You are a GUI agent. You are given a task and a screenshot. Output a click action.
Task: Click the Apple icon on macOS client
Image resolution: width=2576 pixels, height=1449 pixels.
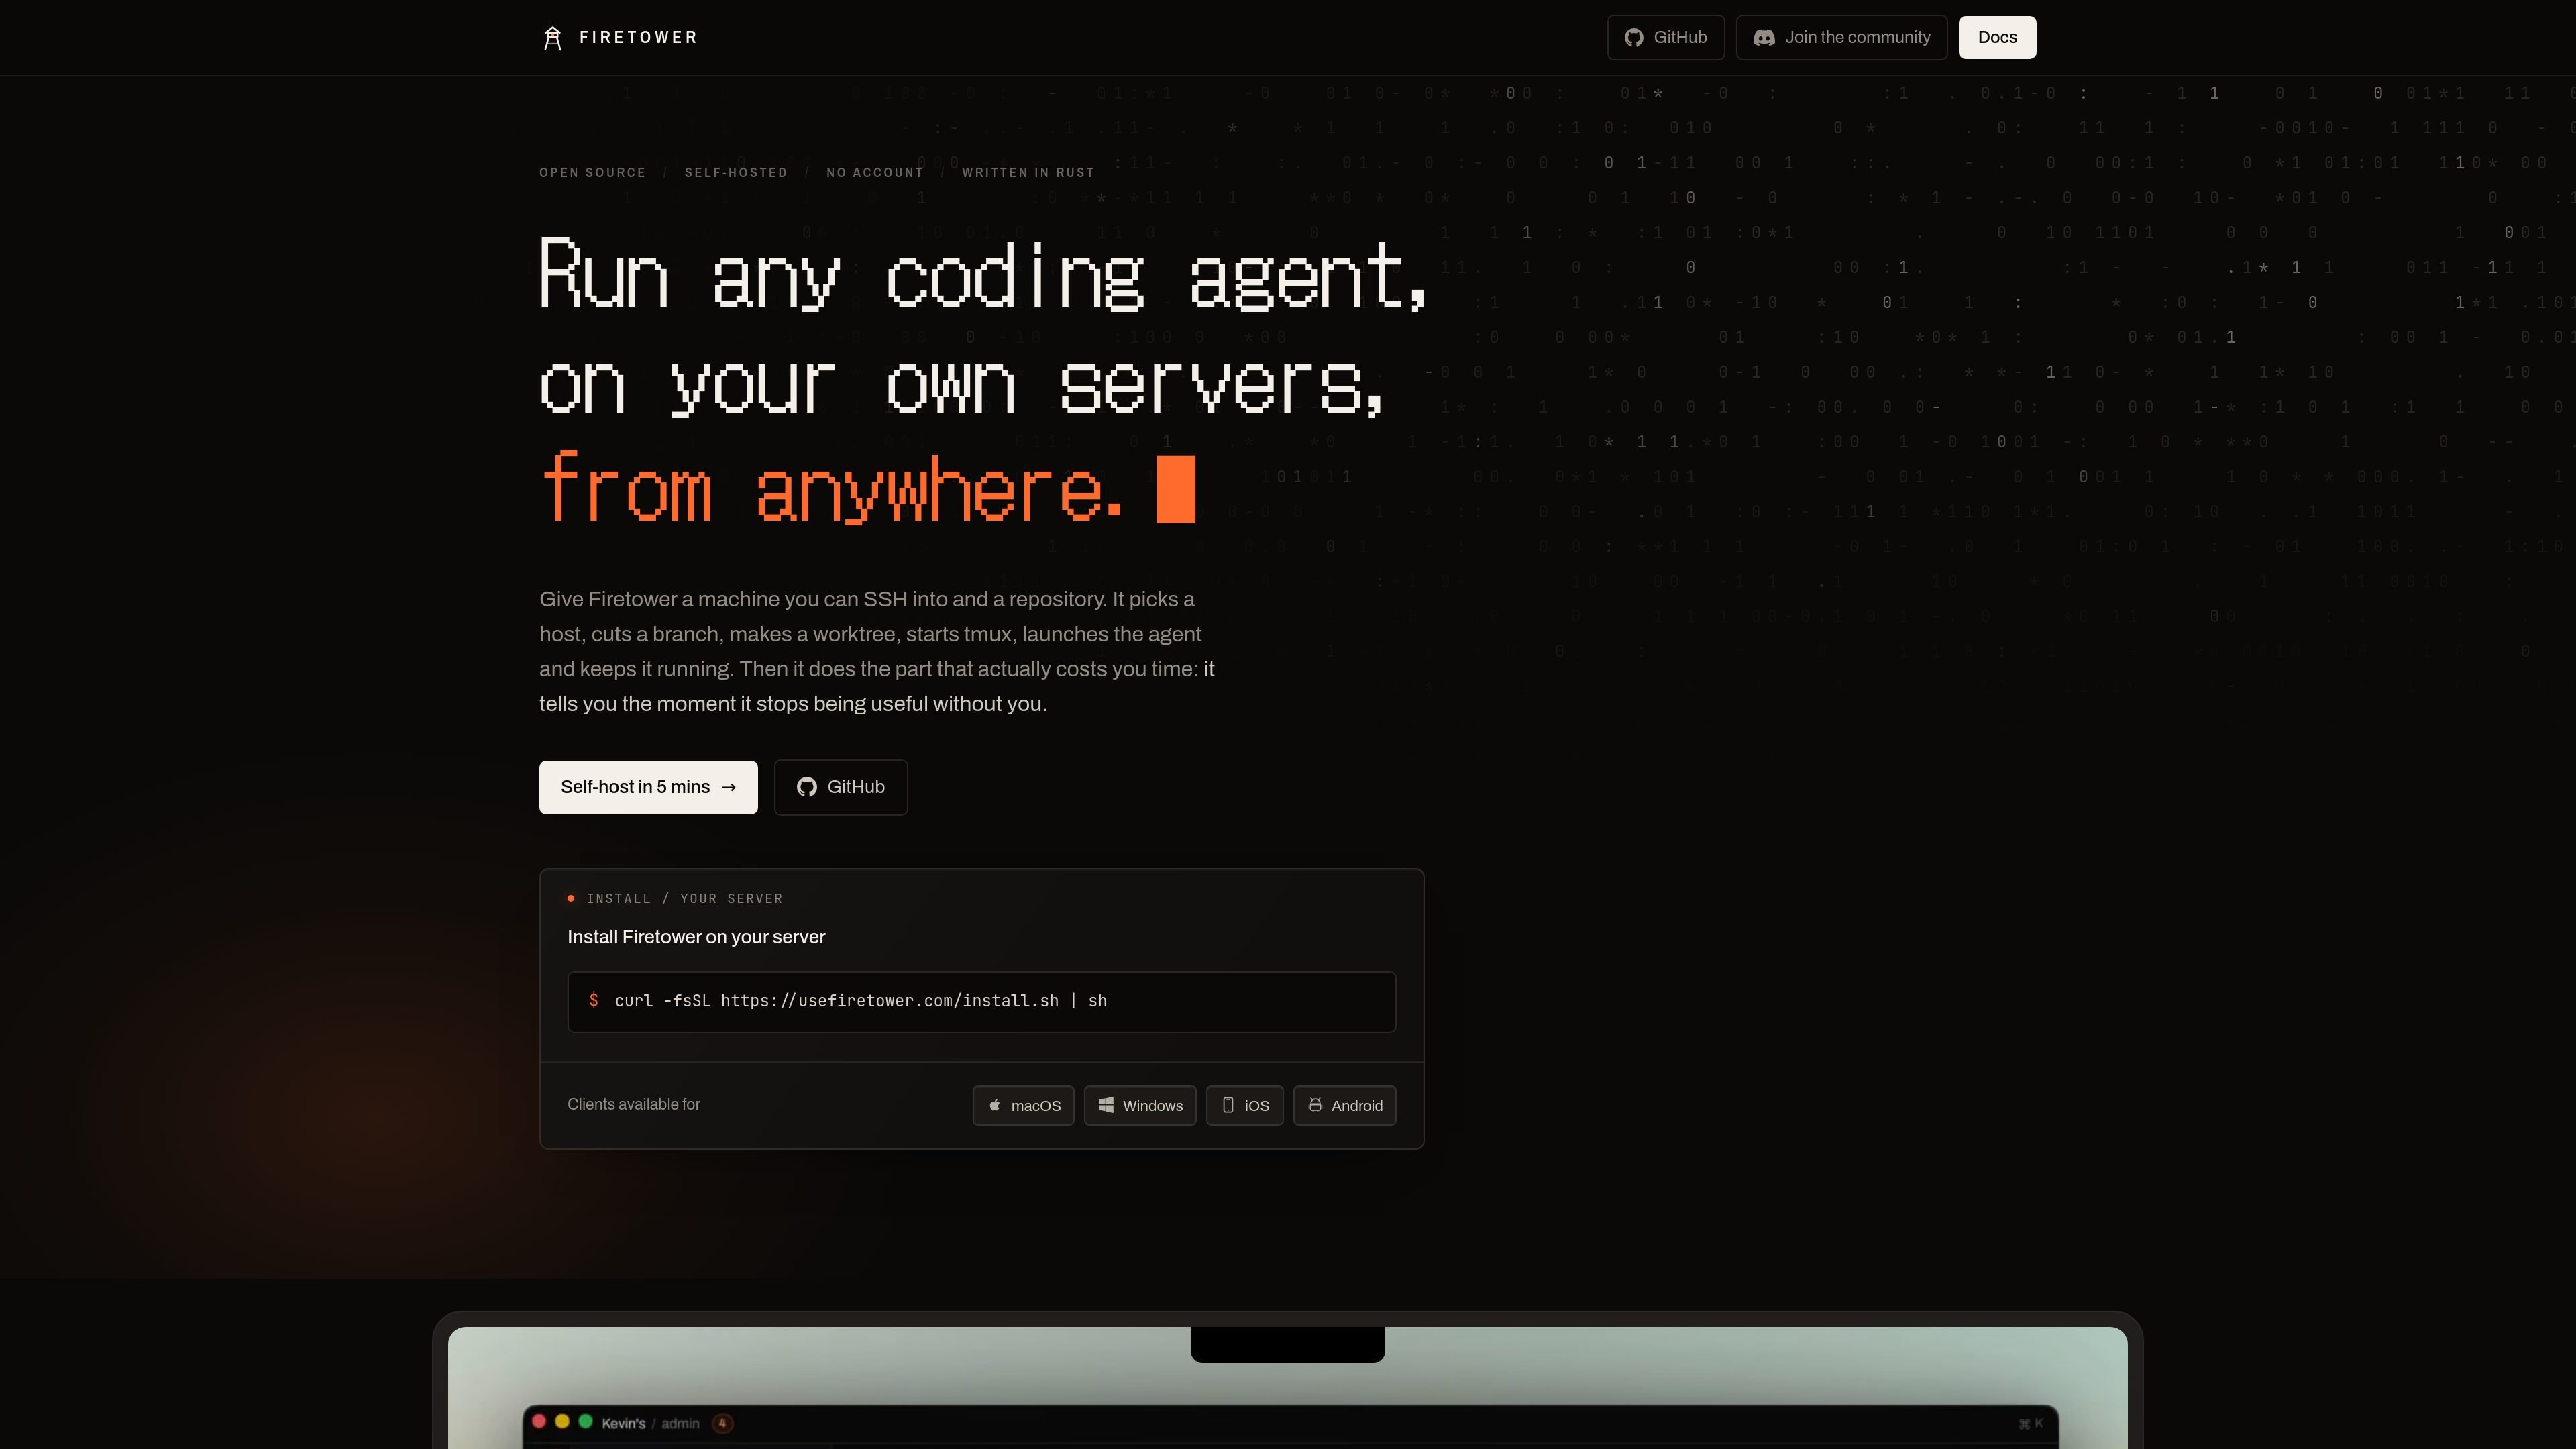[994, 1105]
